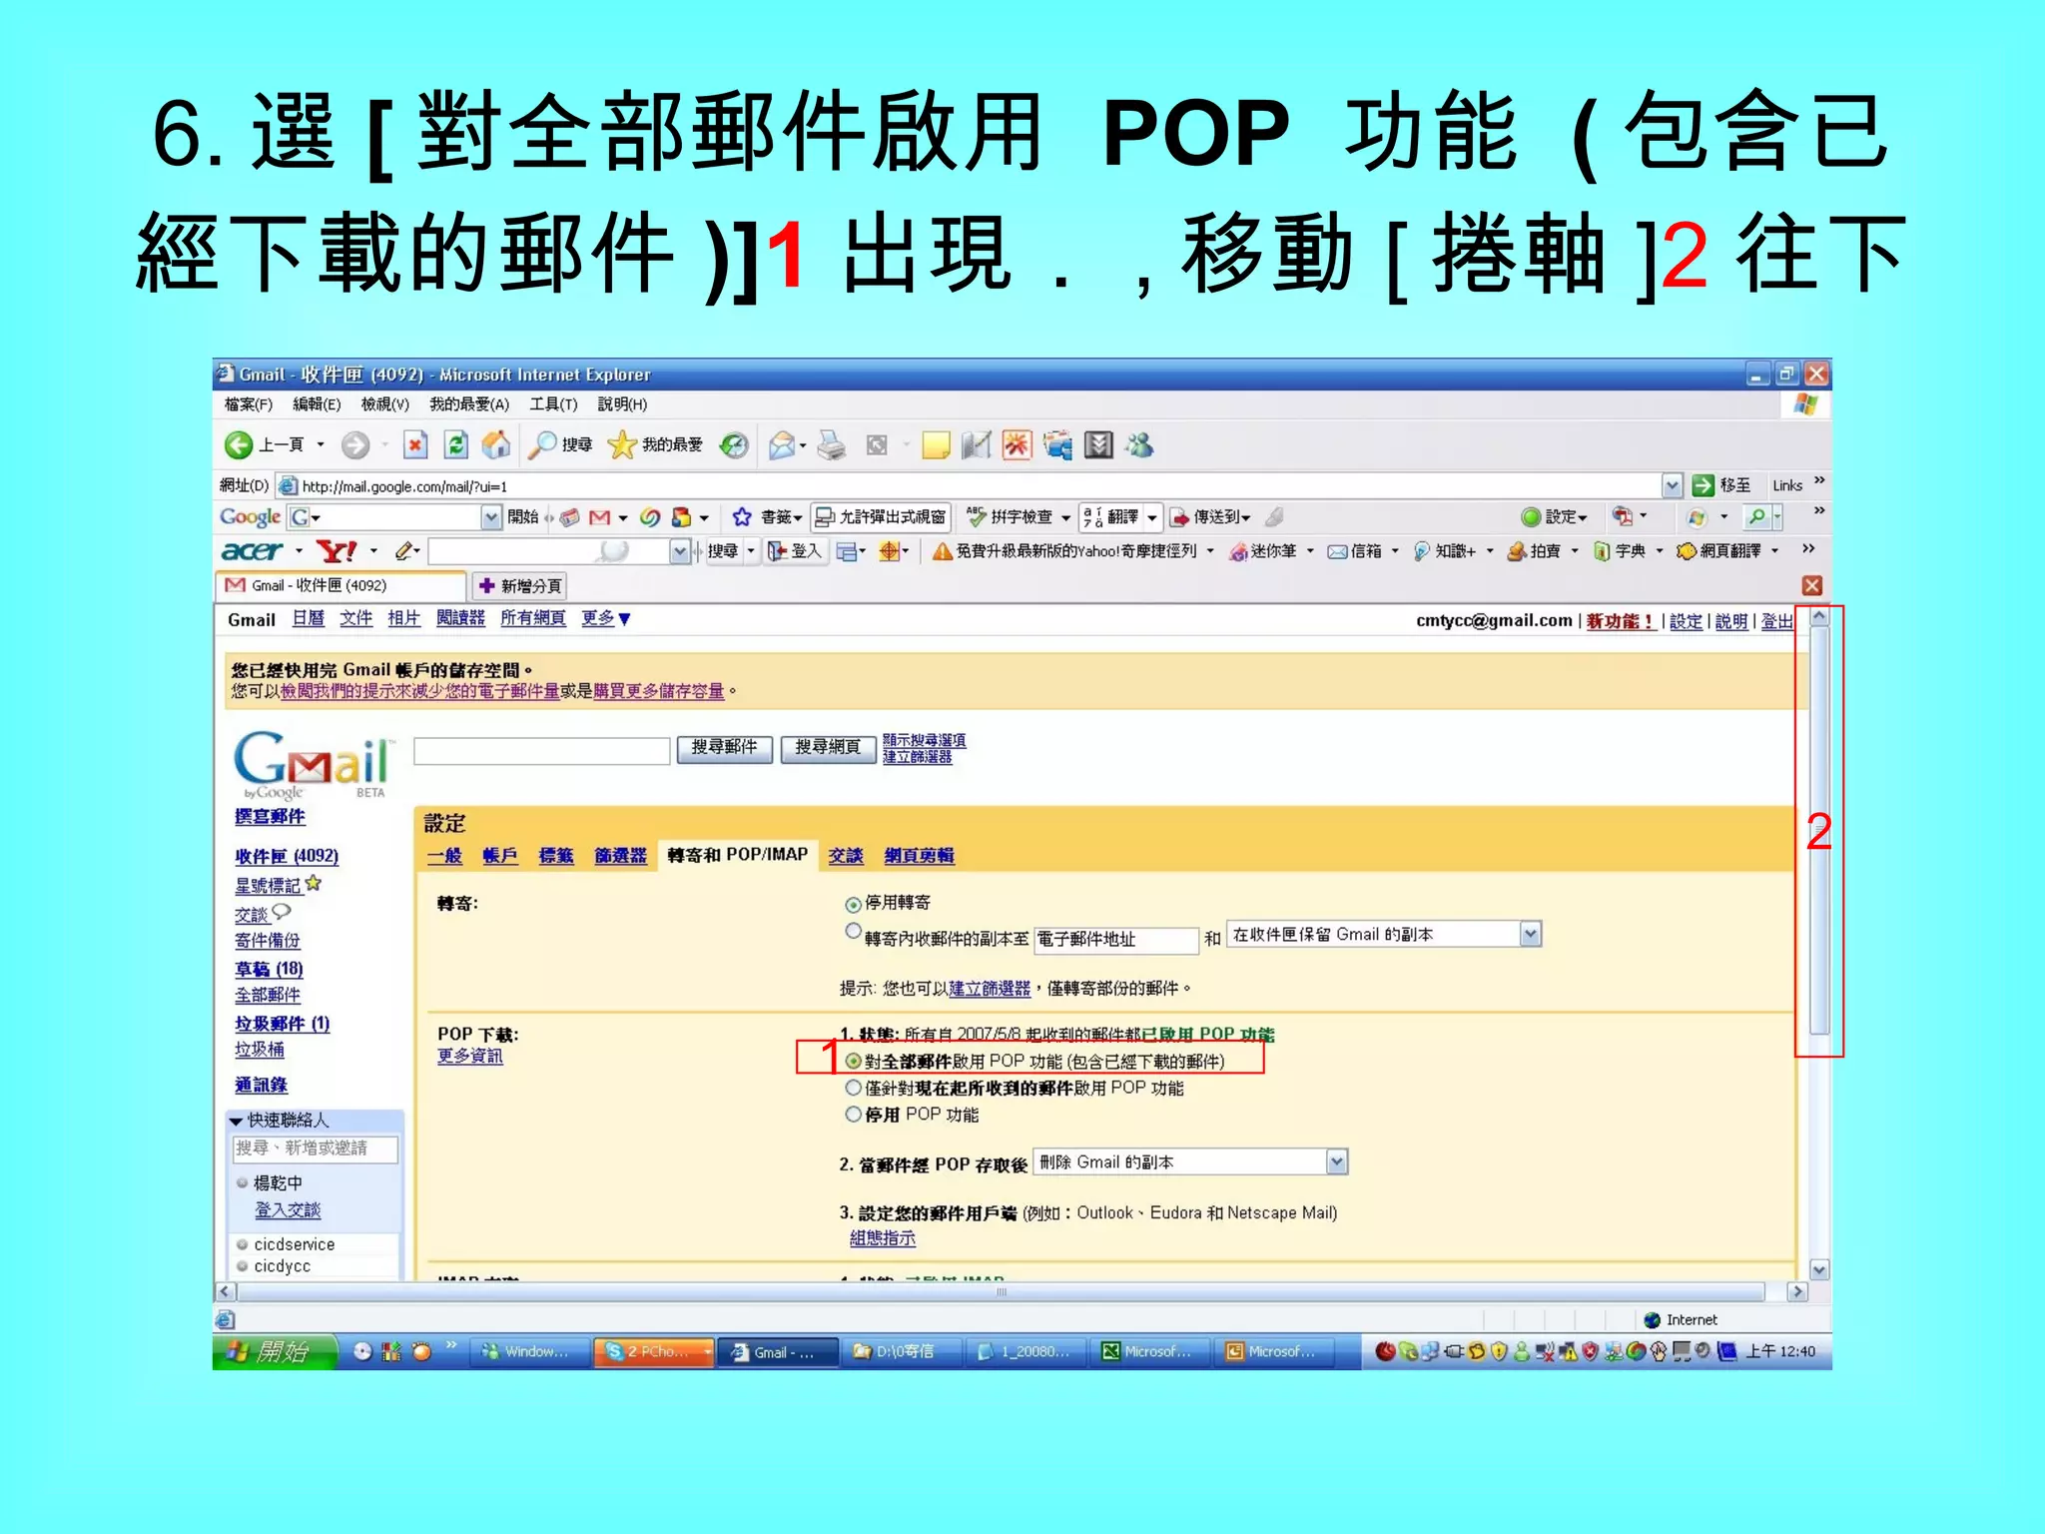Click the Mail envelope toolbar icon
Screen dimensions: 2045x1534
[782, 444]
